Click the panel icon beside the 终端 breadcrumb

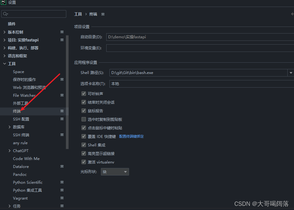(x=103, y=14)
